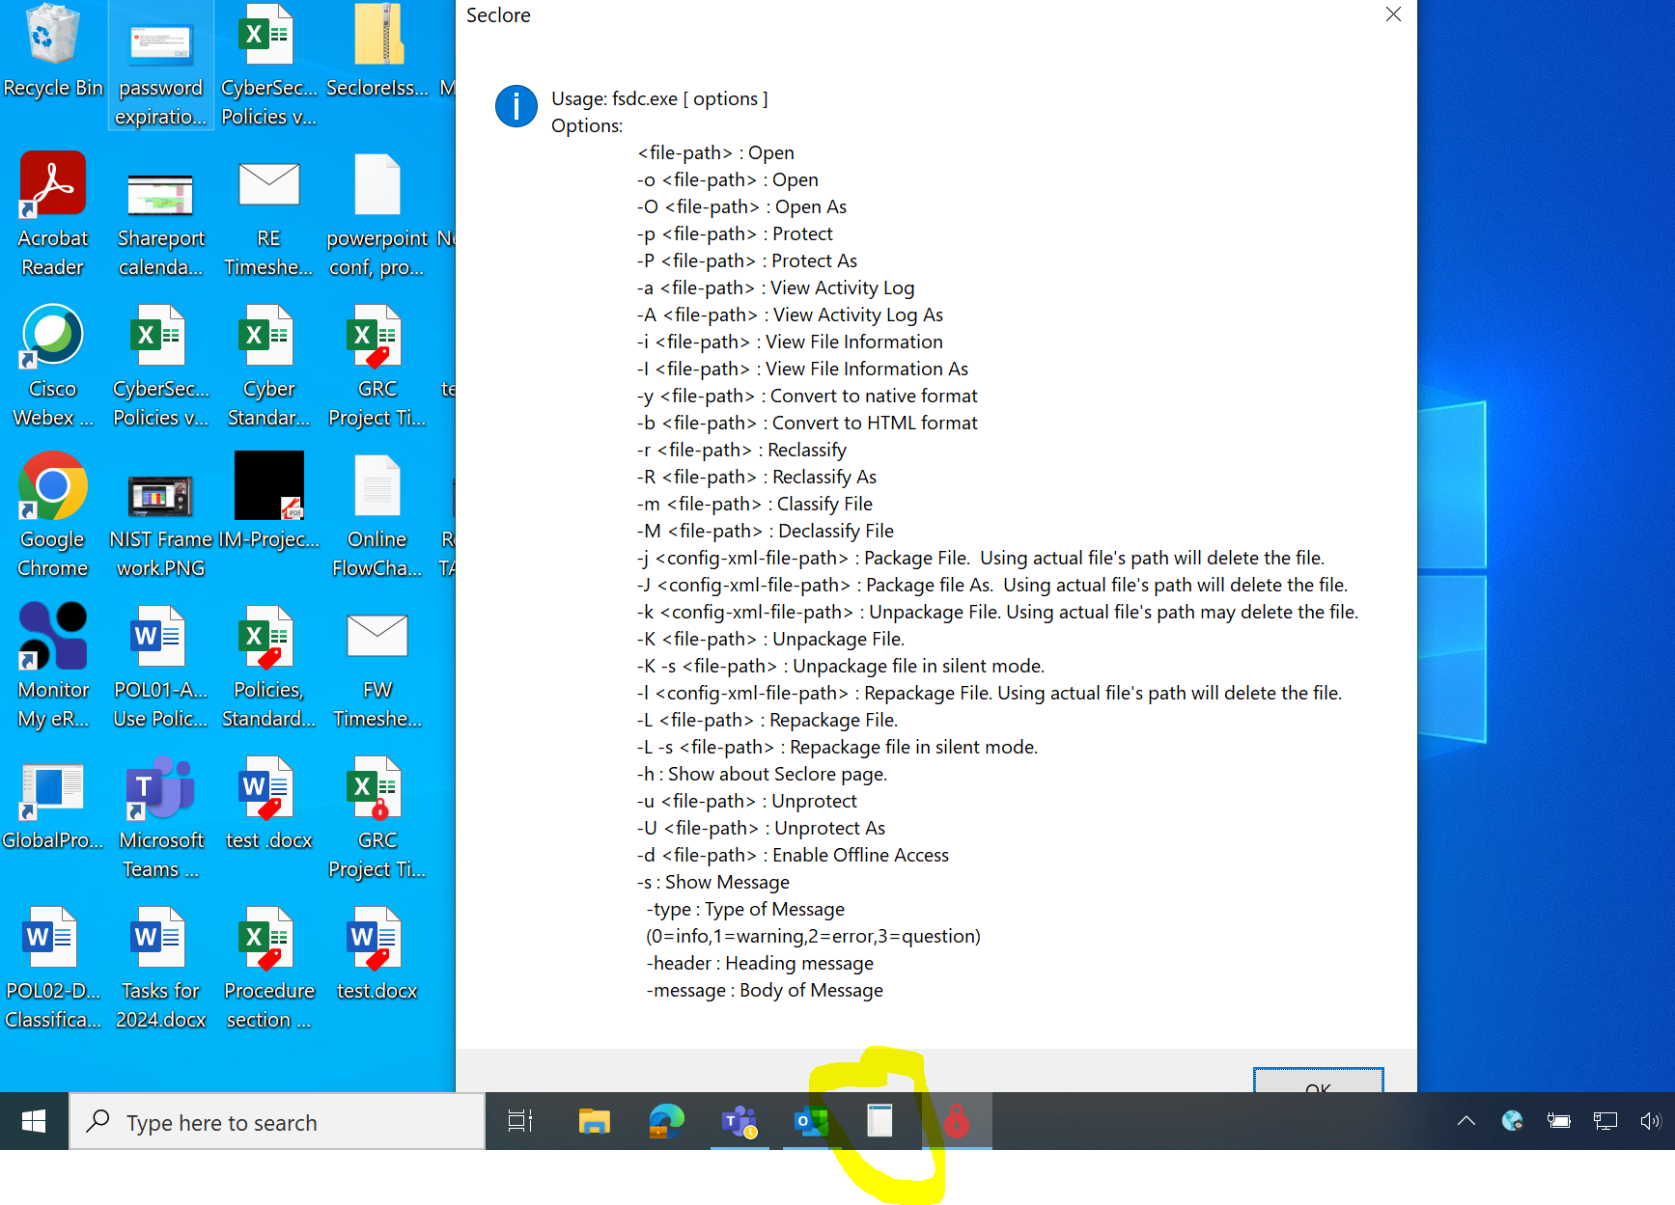This screenshot has height=1205, width=1675.
Task: Open the POL01-A Use Polic Word document
Action: point(161,666)
